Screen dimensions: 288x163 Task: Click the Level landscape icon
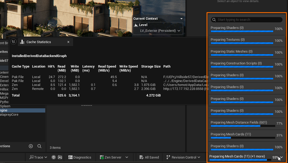pyautogui.click(x=136, y=25)
